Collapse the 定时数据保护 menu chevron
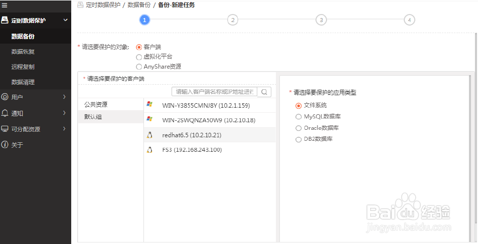The image size is (478, 244). pos(65,20)
